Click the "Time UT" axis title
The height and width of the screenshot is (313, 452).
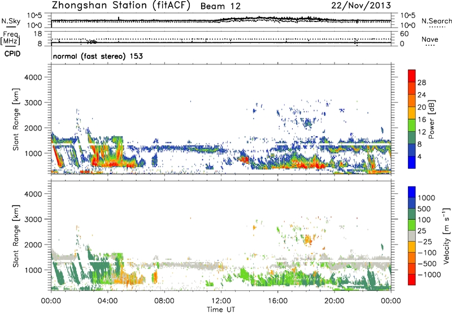[x=221, y=310]
